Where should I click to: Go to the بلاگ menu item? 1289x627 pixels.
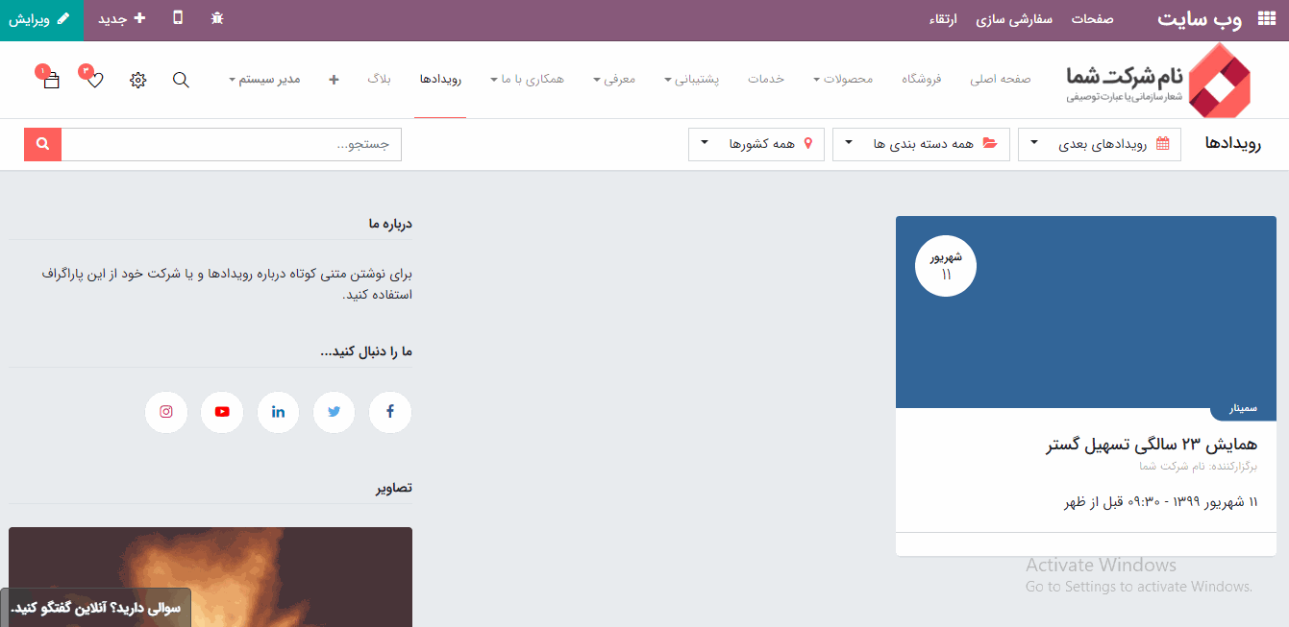tap(379, 79)
